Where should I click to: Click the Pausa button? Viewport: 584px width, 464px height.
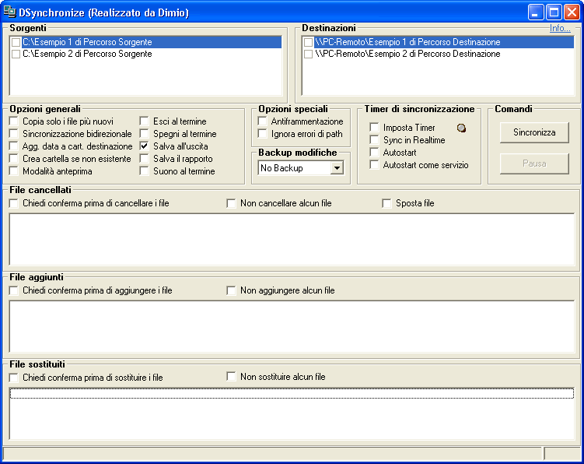pyautogui.click(x=534, y=163)
